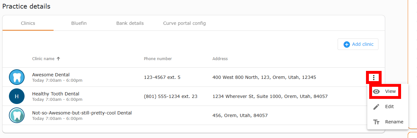Open the three-dot menu for Awesome Dental
The image size is (417, 138).
(373, 77)
